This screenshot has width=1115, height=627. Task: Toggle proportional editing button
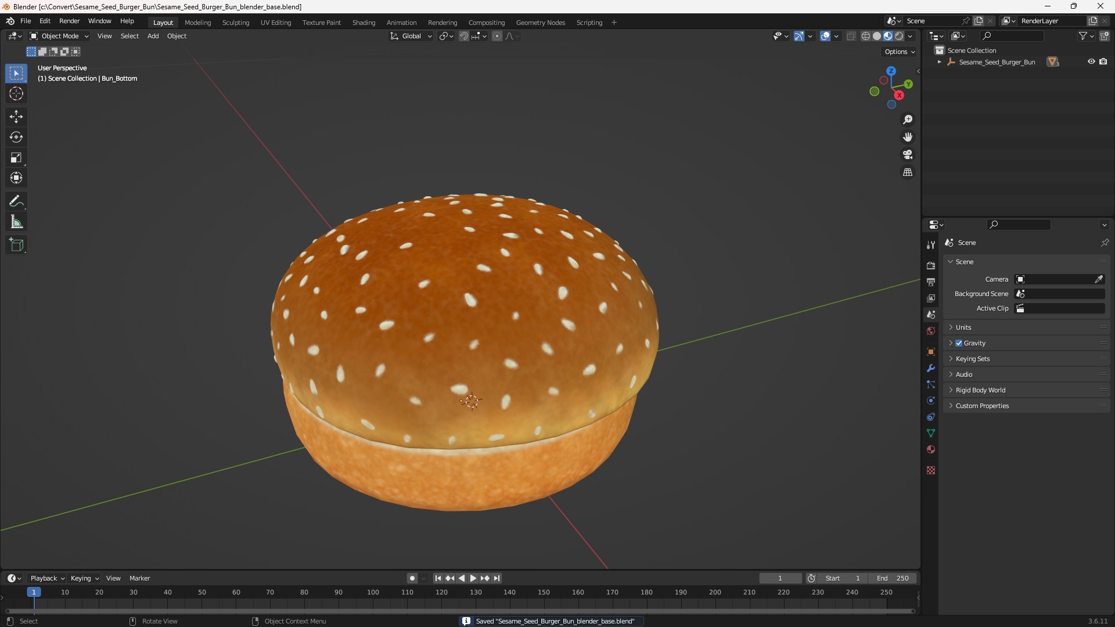[497, 36]
